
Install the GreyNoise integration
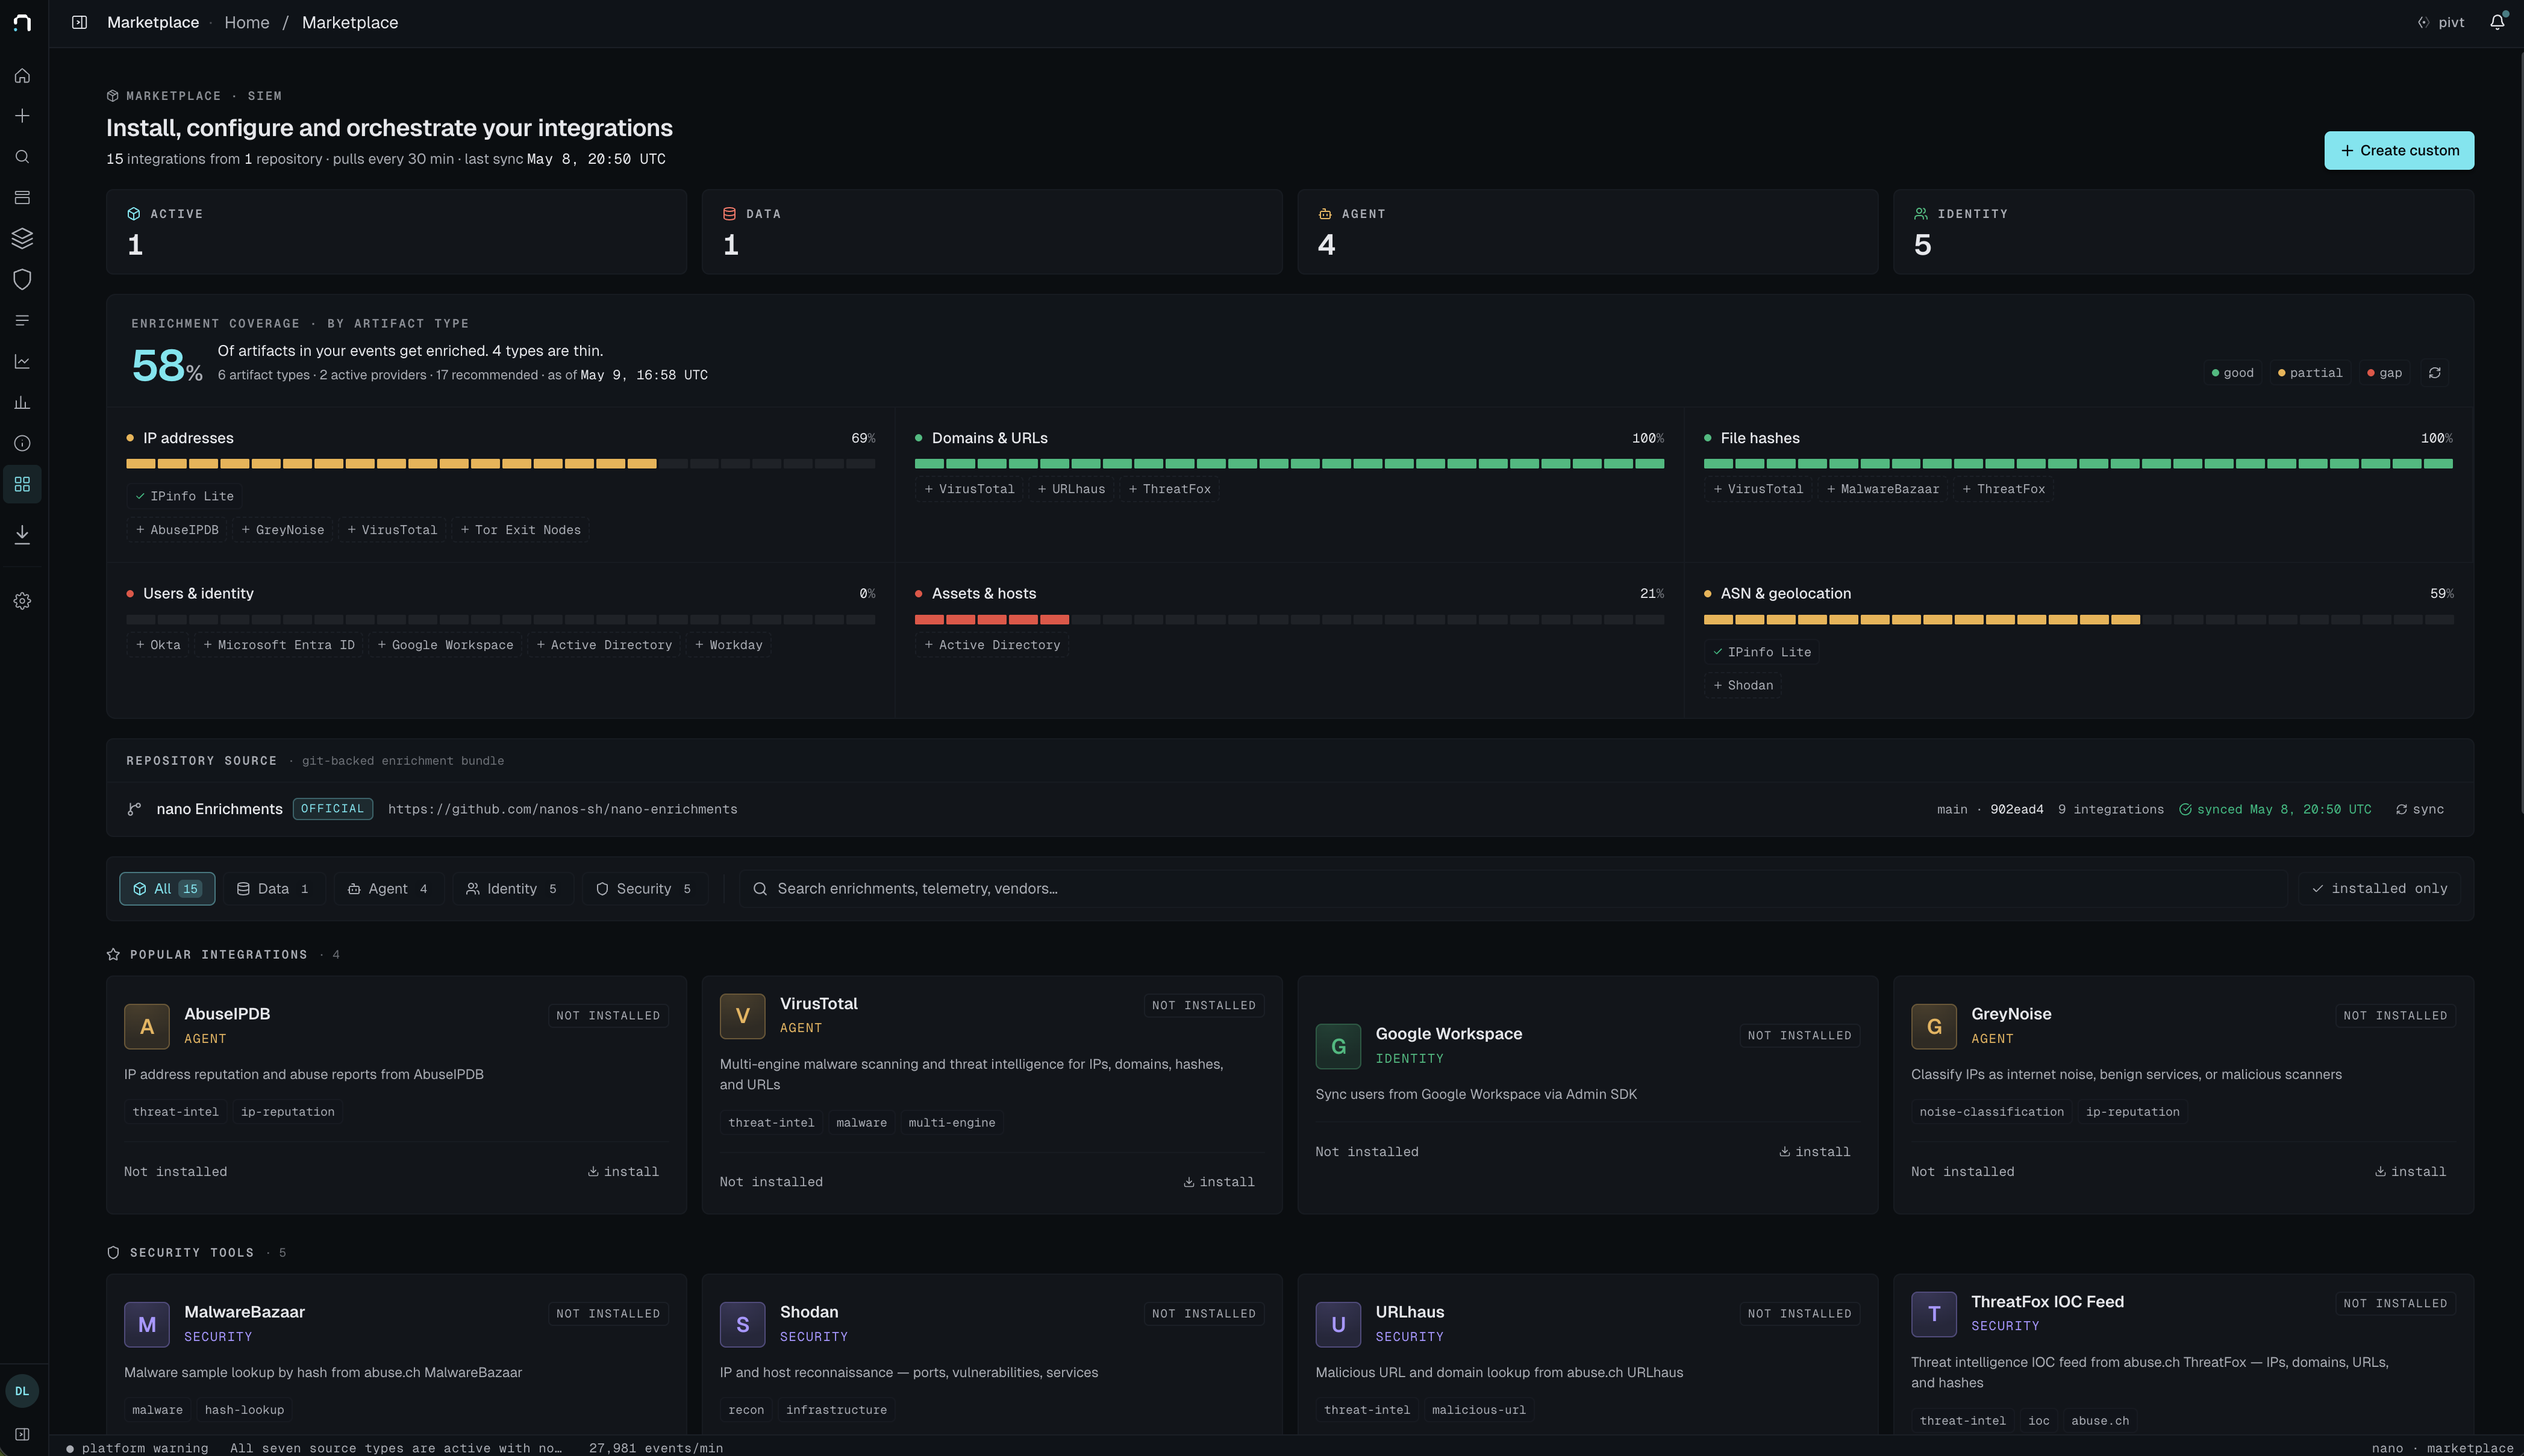2410,1172
